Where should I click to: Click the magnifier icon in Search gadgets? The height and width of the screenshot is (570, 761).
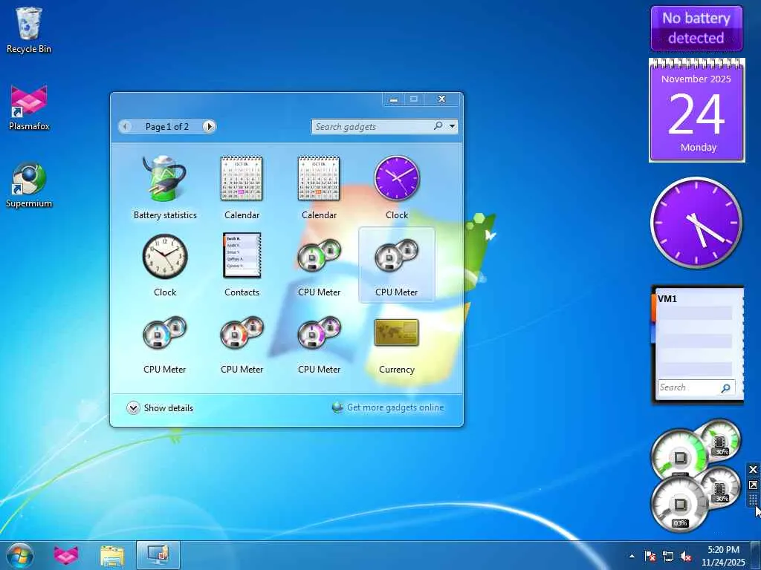coord(438,126)
